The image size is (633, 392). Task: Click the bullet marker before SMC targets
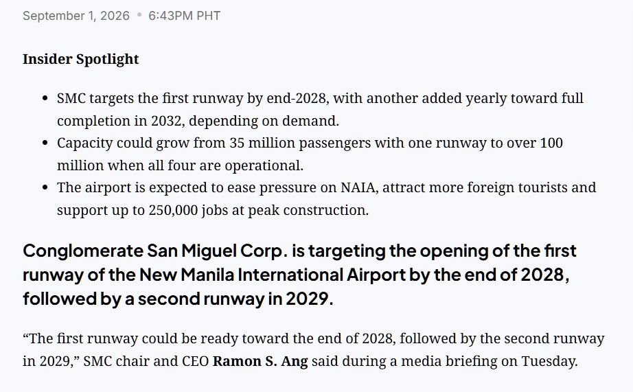tap(45, 98)
